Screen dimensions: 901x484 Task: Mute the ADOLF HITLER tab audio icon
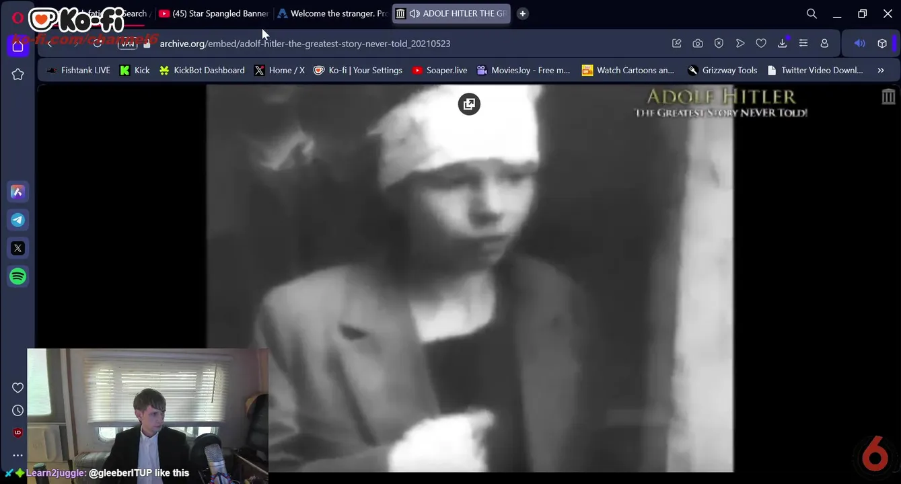click(415, 13)
